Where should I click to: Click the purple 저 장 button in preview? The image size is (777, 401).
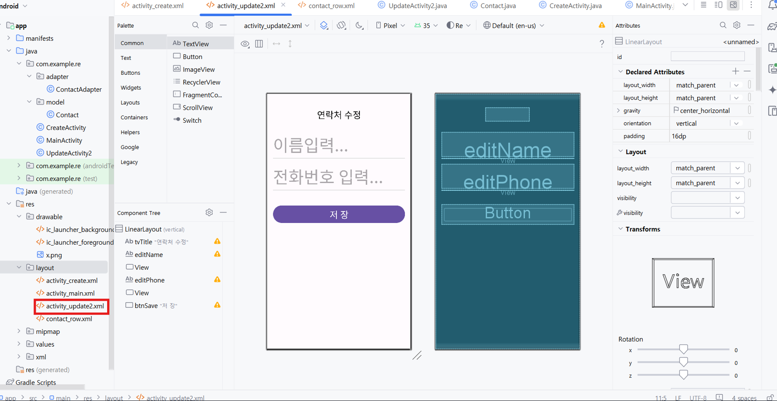[339, 214]
